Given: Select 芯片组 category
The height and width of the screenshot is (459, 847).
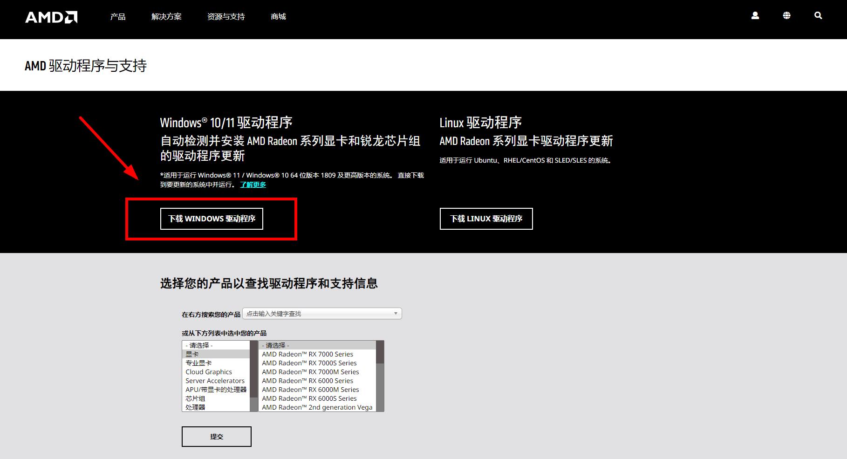Looking at the screenshot, I should (x=216, y=398).
